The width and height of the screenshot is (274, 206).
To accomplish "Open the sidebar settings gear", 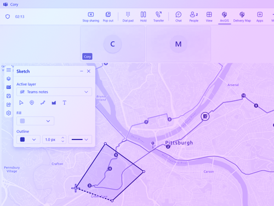I will tap(9, 113).
